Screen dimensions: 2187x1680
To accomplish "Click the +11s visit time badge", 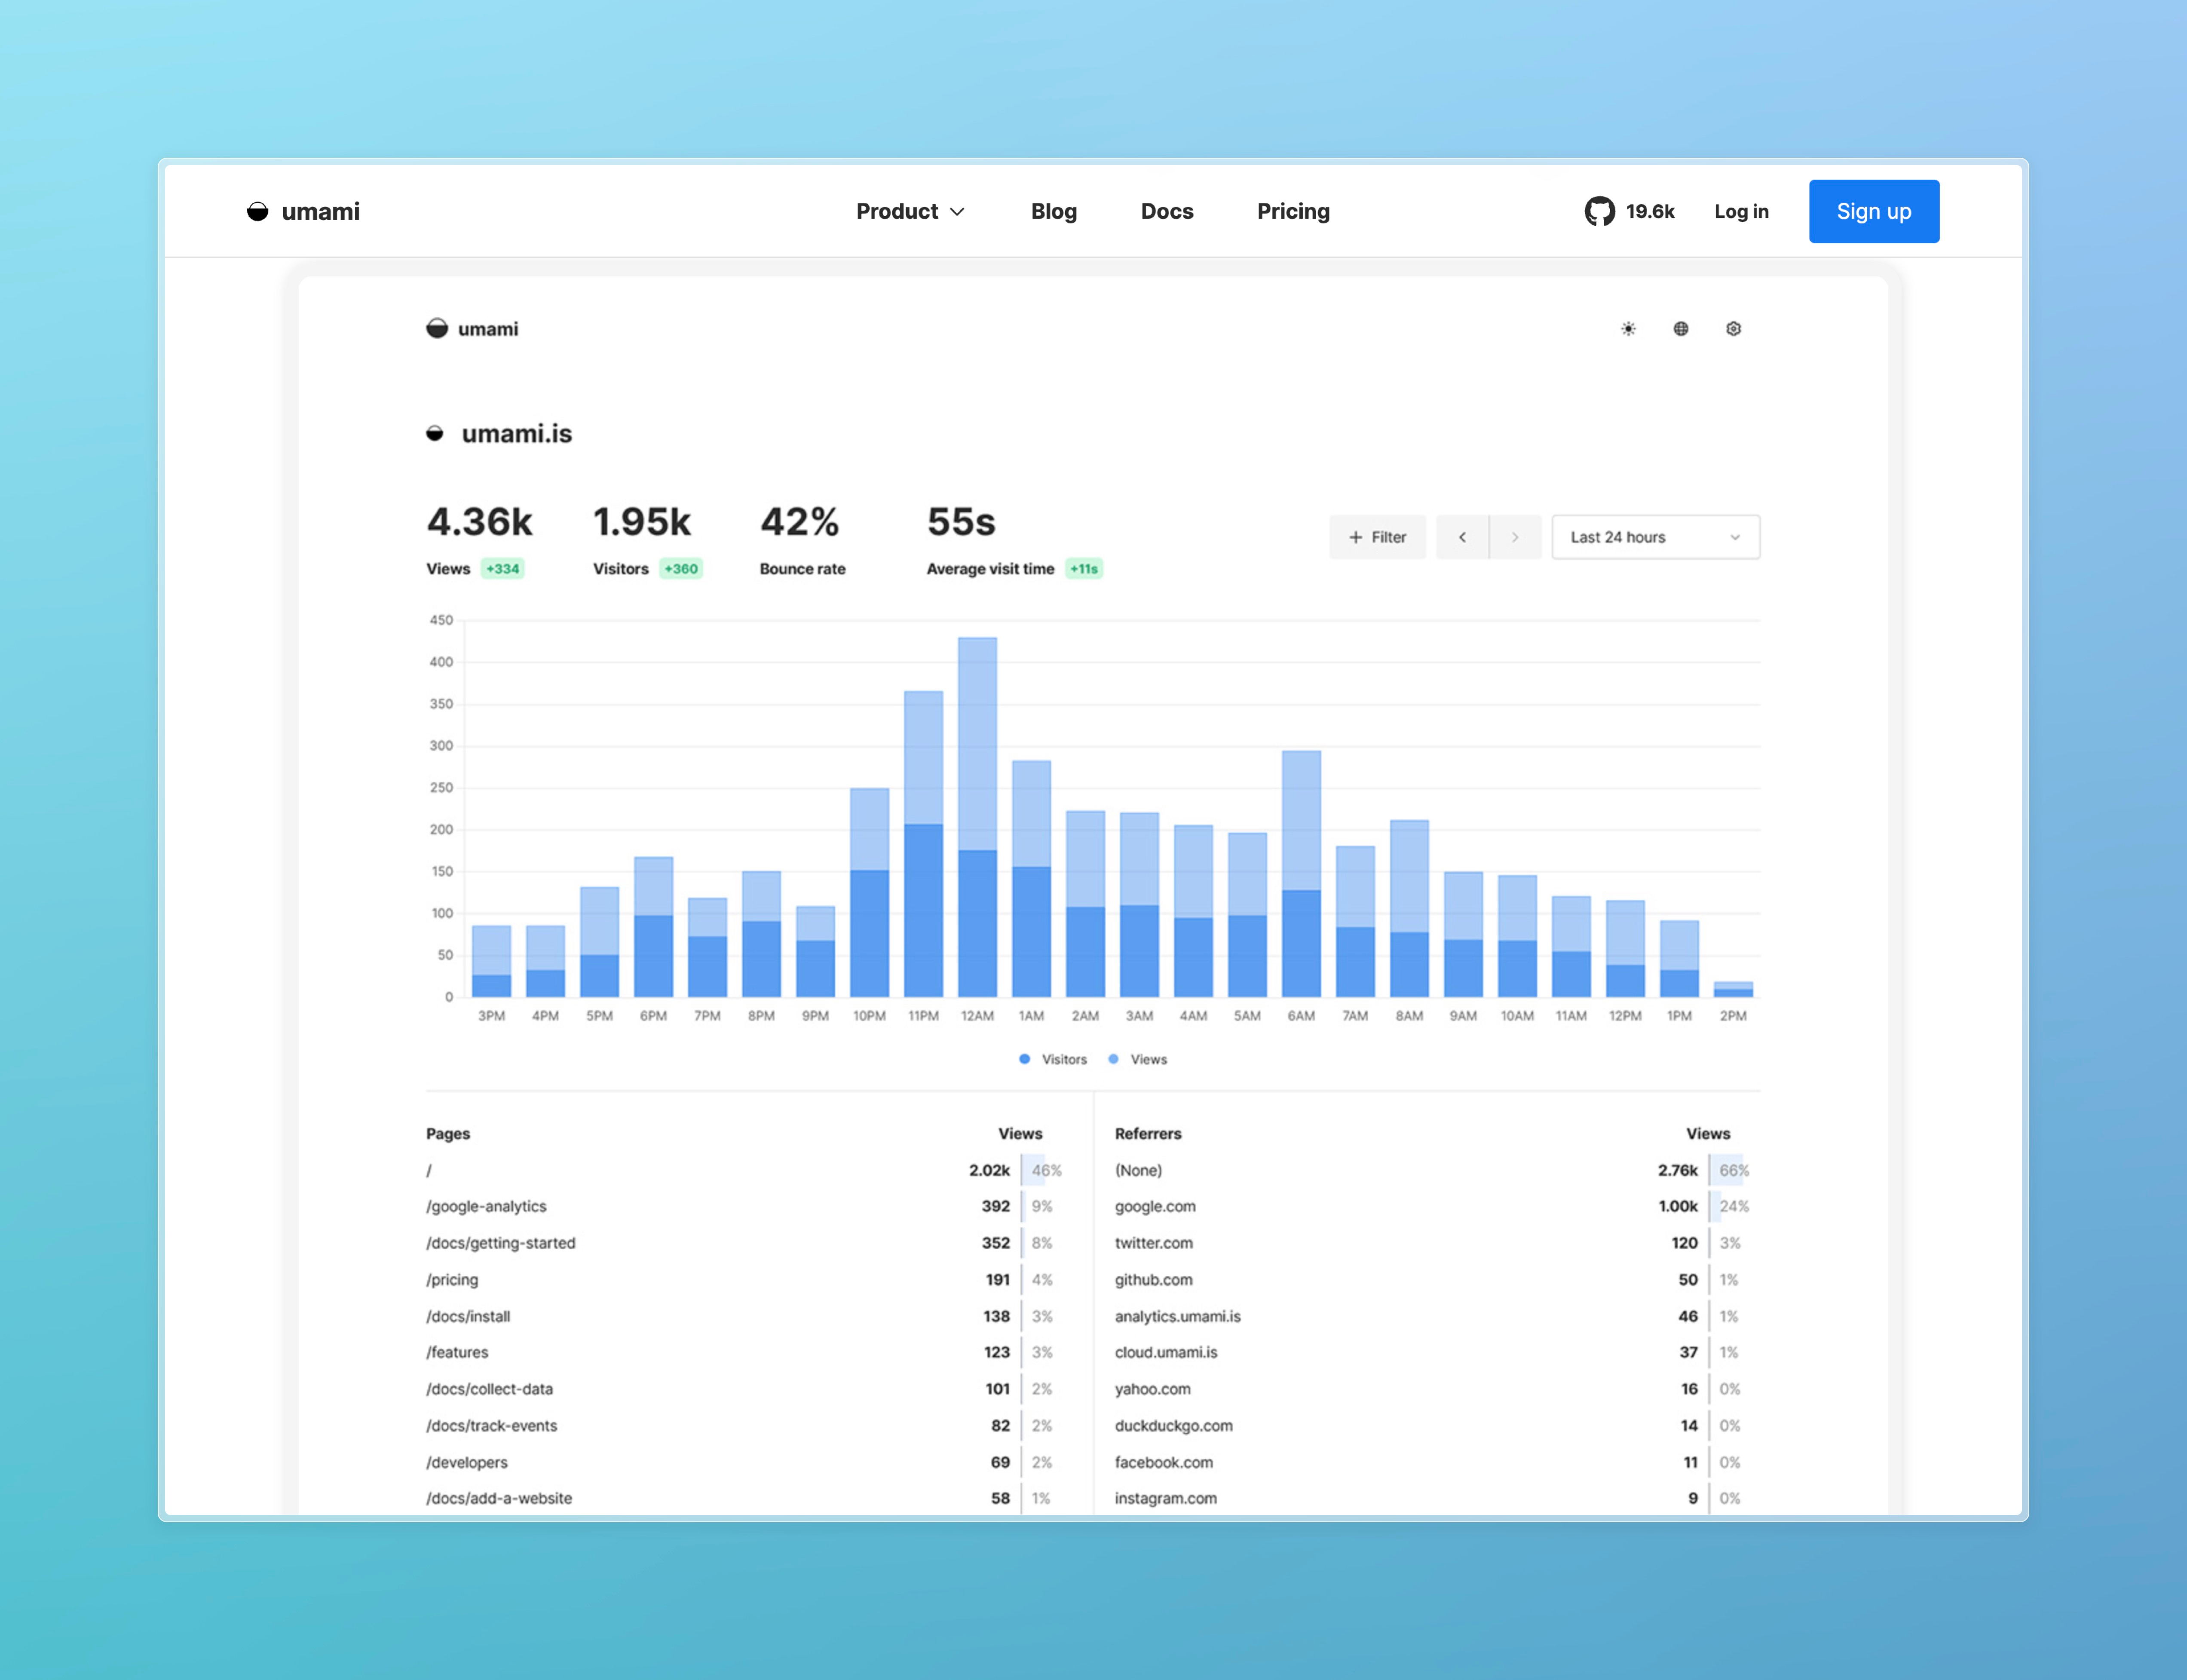I will (1084, 569).
